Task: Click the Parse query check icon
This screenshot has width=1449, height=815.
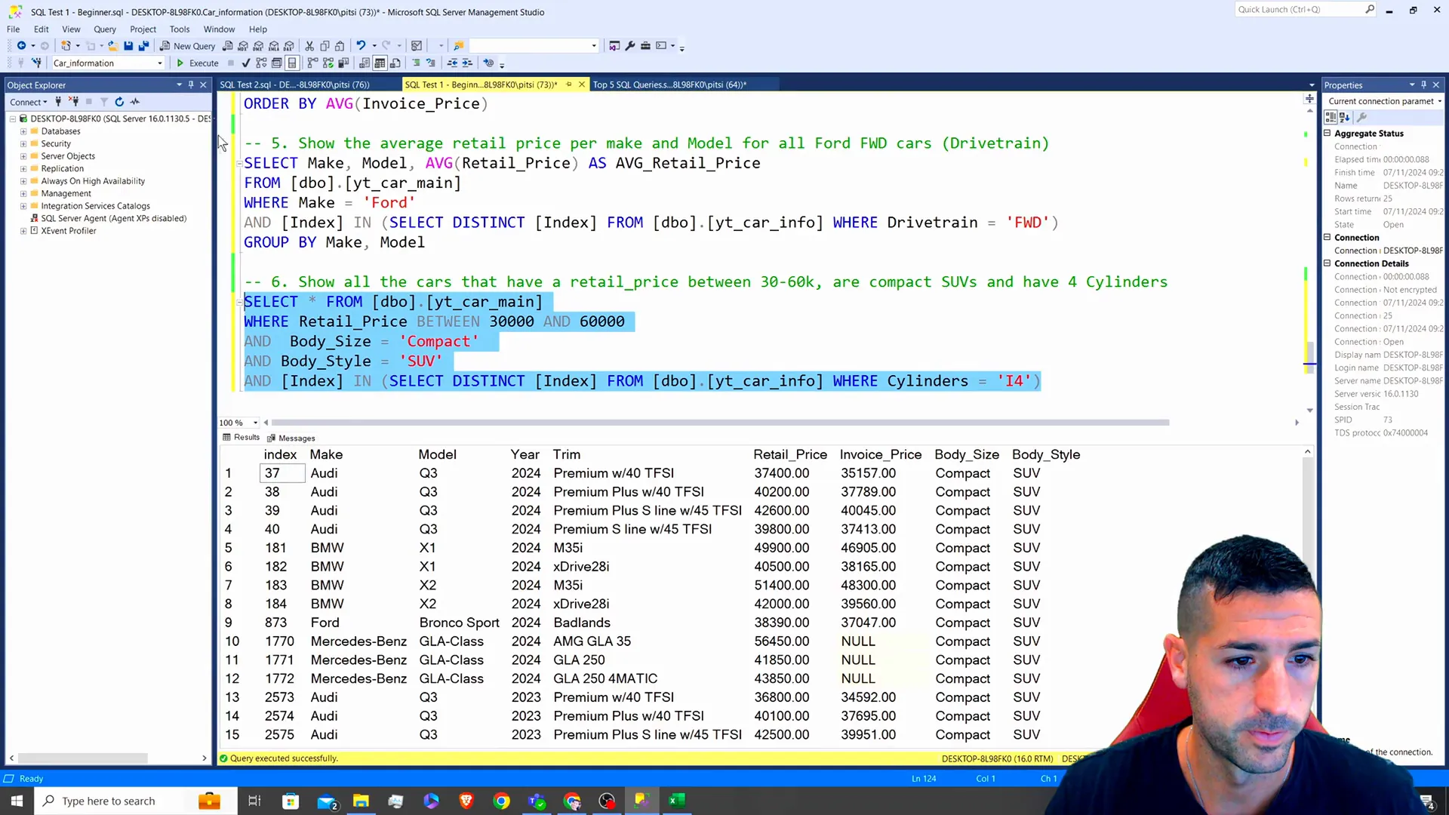Action: pos(246,63)
